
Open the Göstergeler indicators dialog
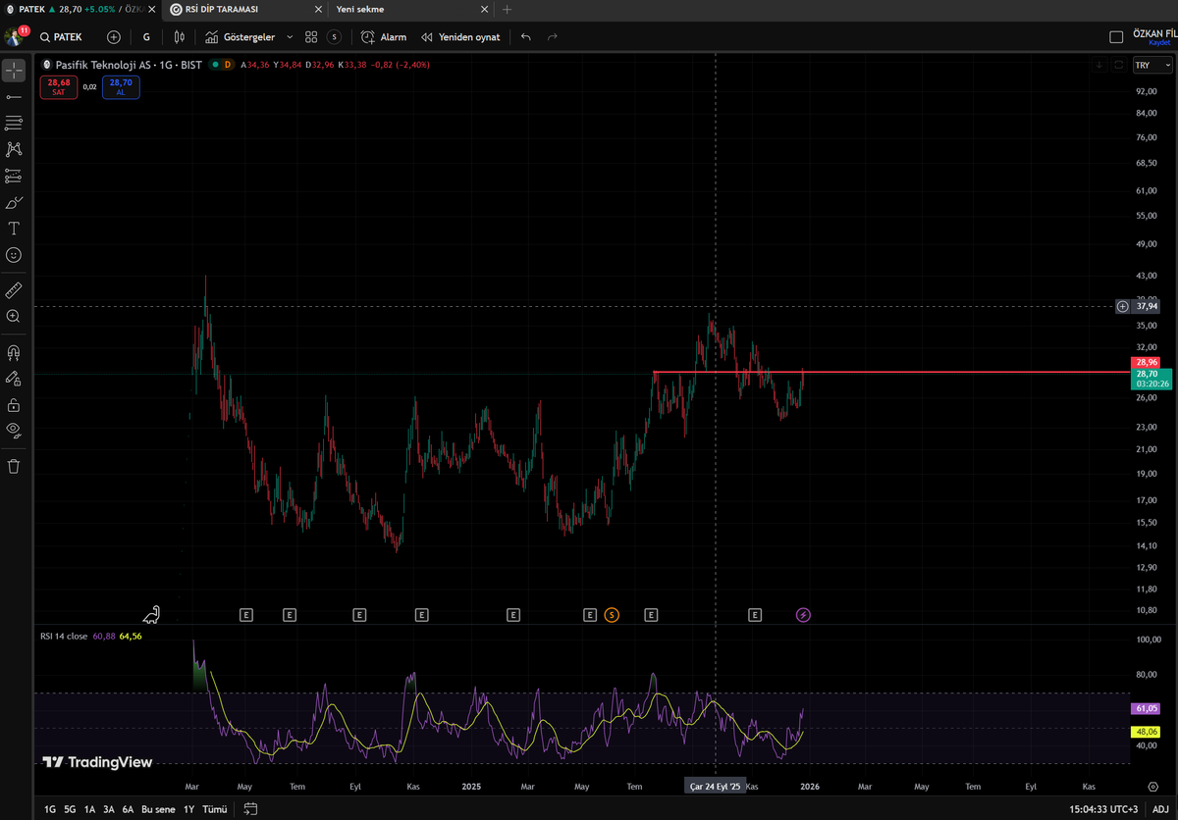coord(241,37)
